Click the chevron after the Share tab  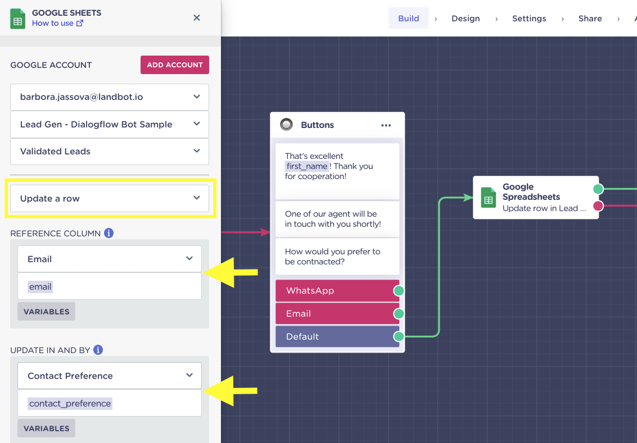click(618, 19)
